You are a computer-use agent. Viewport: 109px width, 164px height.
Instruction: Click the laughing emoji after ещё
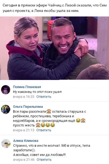78,121
